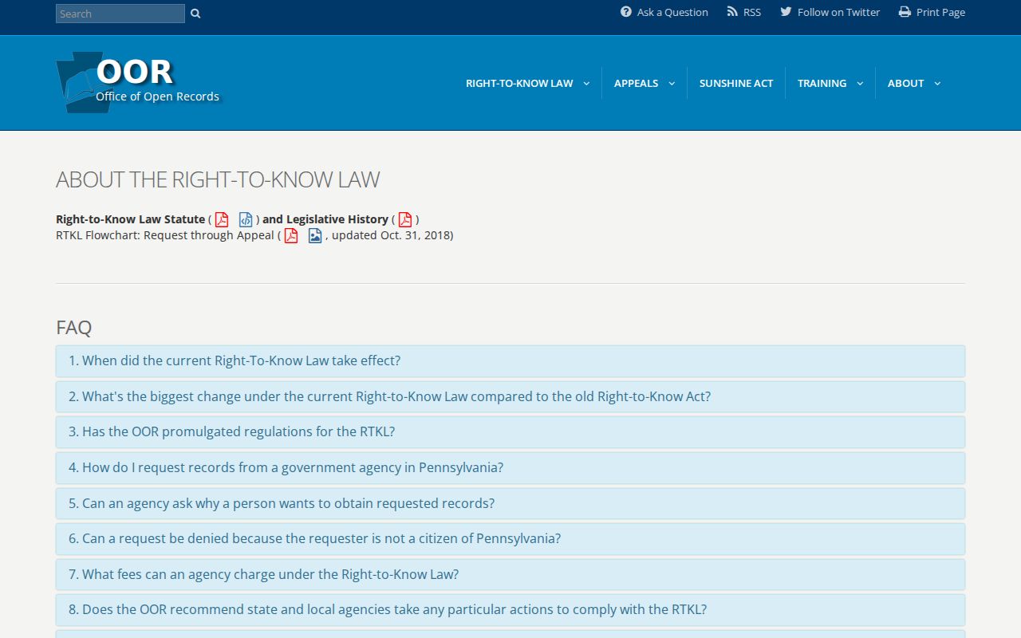The height and width of the screenshot is (638, 1021).
Task: Open the RTKL Flowchart PDF icon
Action: (291, 235)
